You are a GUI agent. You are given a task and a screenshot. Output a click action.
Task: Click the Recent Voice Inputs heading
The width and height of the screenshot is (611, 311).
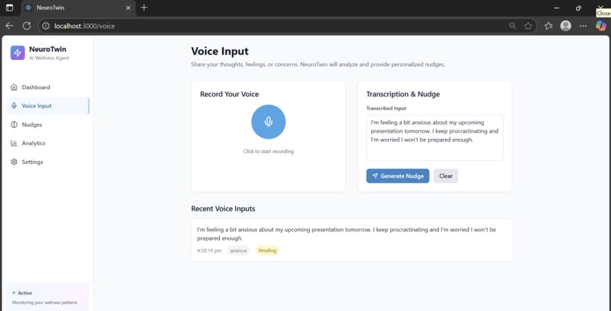[x=223, y=209]
